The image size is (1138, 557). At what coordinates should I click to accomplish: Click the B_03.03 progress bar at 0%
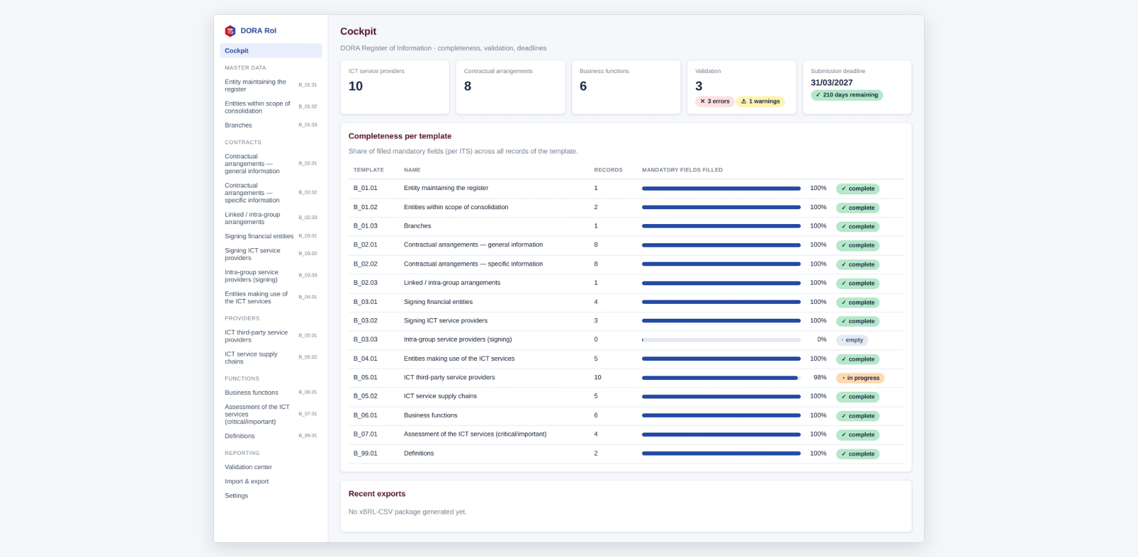pos(721,340)
